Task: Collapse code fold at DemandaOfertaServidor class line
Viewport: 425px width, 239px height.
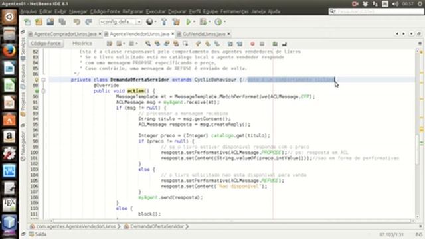Action: 43,80
